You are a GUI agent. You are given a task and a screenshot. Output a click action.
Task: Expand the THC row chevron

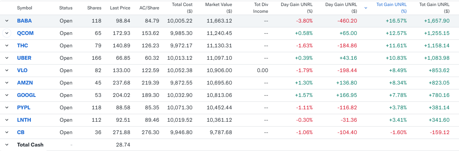click(6, 46)
